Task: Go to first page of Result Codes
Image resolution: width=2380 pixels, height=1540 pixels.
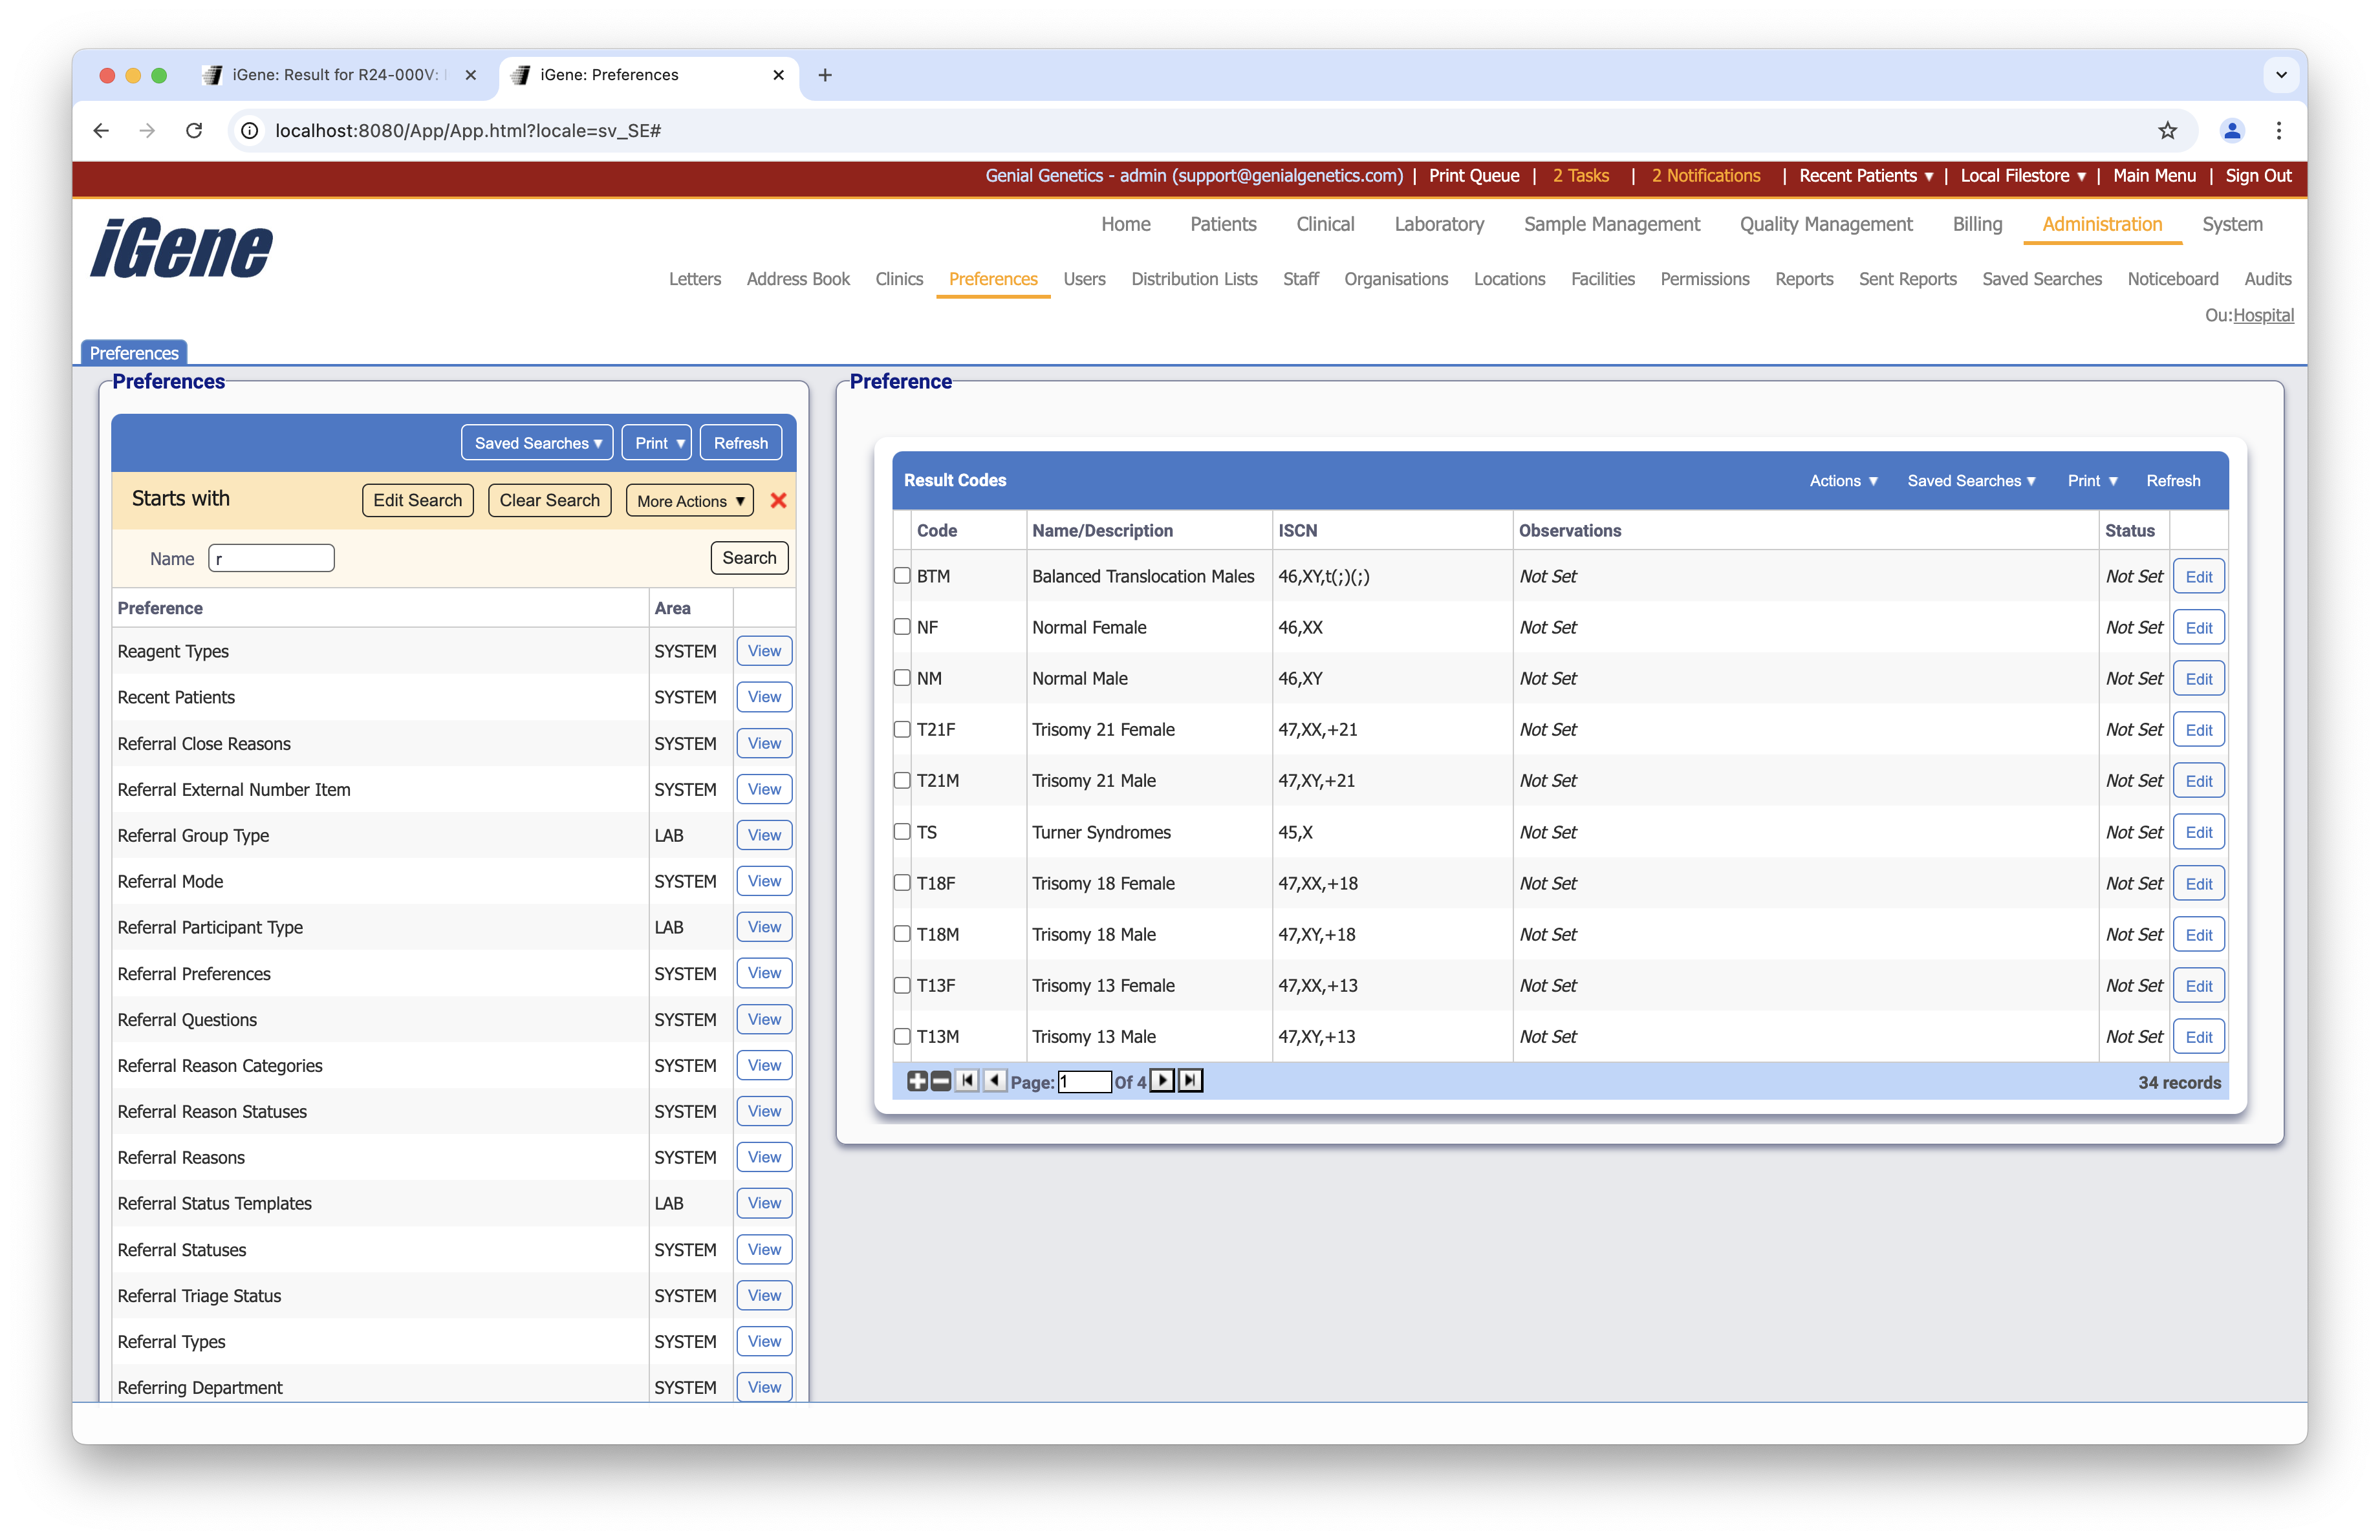Action: point(967,1082)
